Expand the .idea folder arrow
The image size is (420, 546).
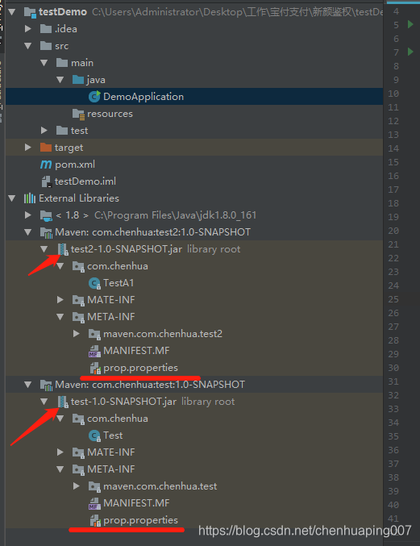point(28,29)
